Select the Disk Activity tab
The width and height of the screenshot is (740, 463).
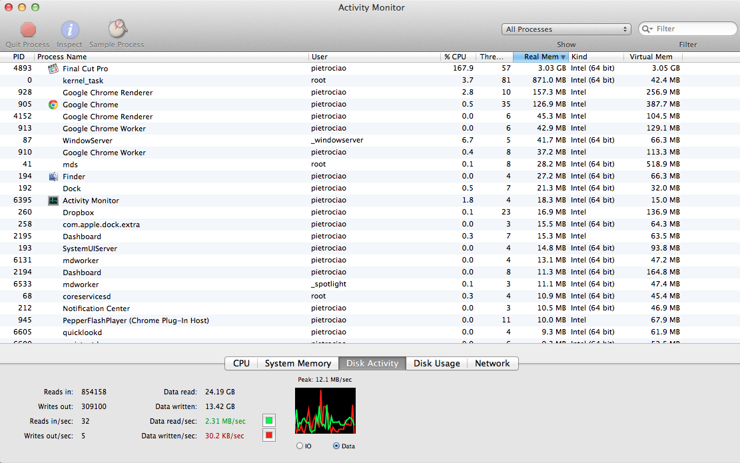(x=372, y=364)
